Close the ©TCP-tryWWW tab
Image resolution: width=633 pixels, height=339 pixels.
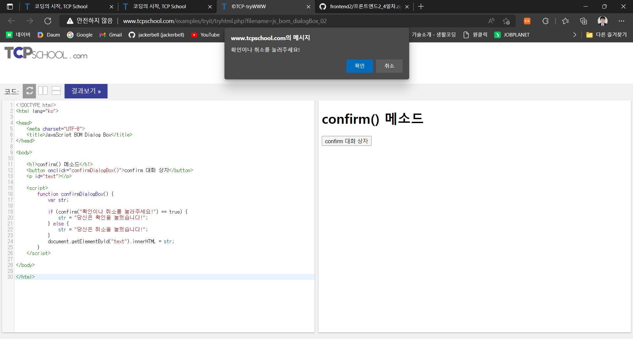coord(309,7)
